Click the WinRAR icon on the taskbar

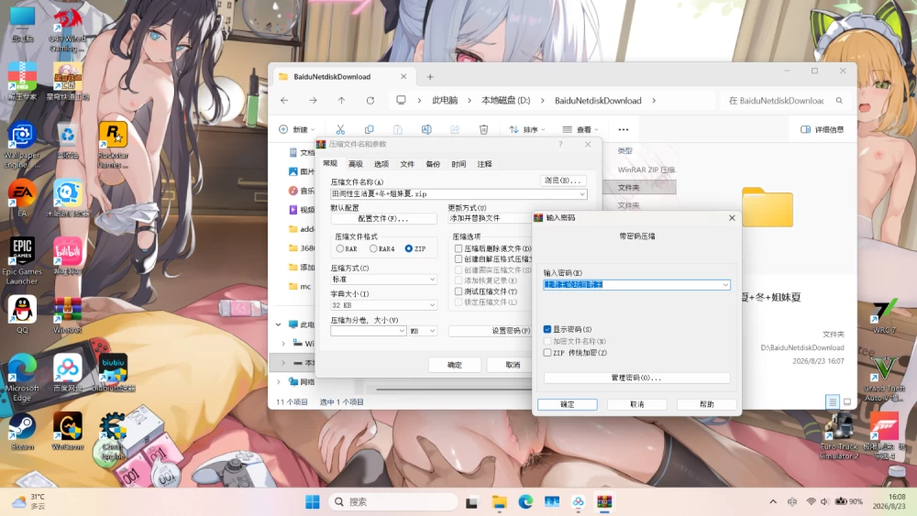click(604, 502)
